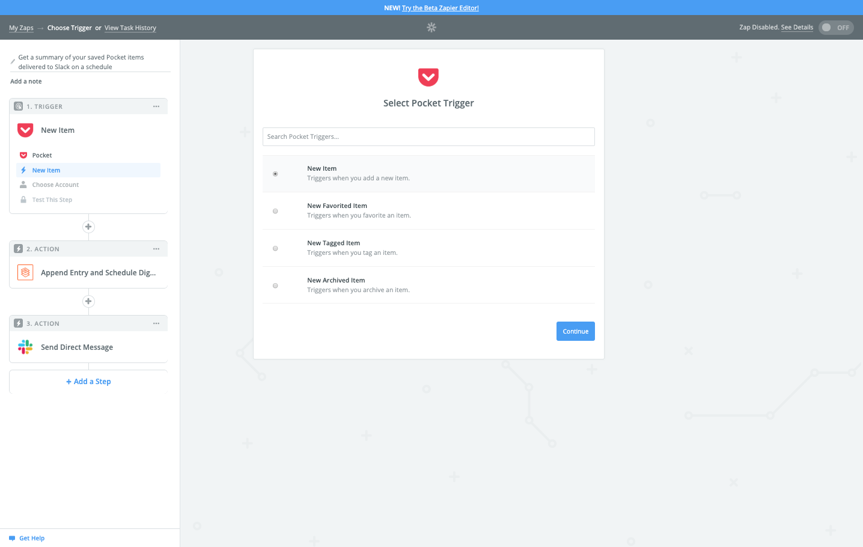Click 'Triggers when you add a new item.' text

point(358,179)
